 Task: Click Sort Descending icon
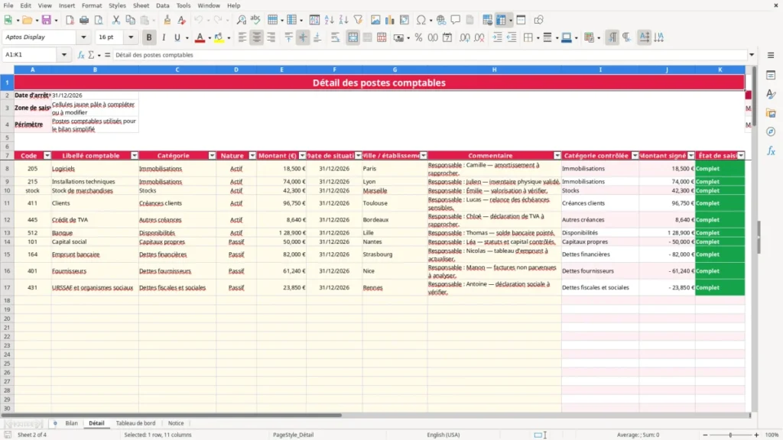(343, 20)
